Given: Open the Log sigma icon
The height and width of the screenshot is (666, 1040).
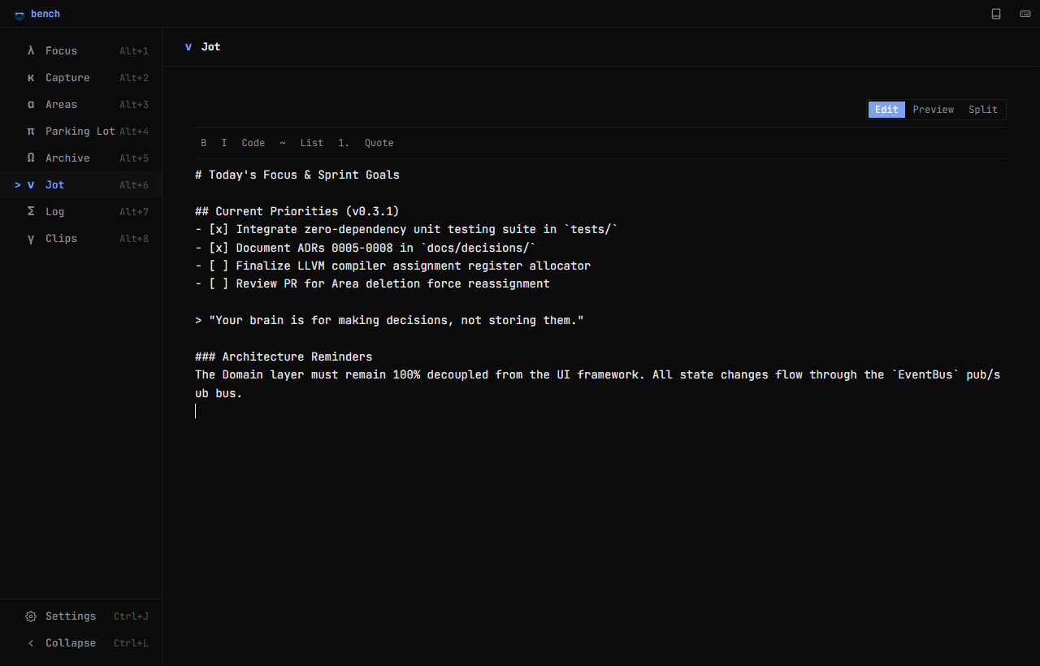Looking at the screenshot, I should (x=31, y=211).
